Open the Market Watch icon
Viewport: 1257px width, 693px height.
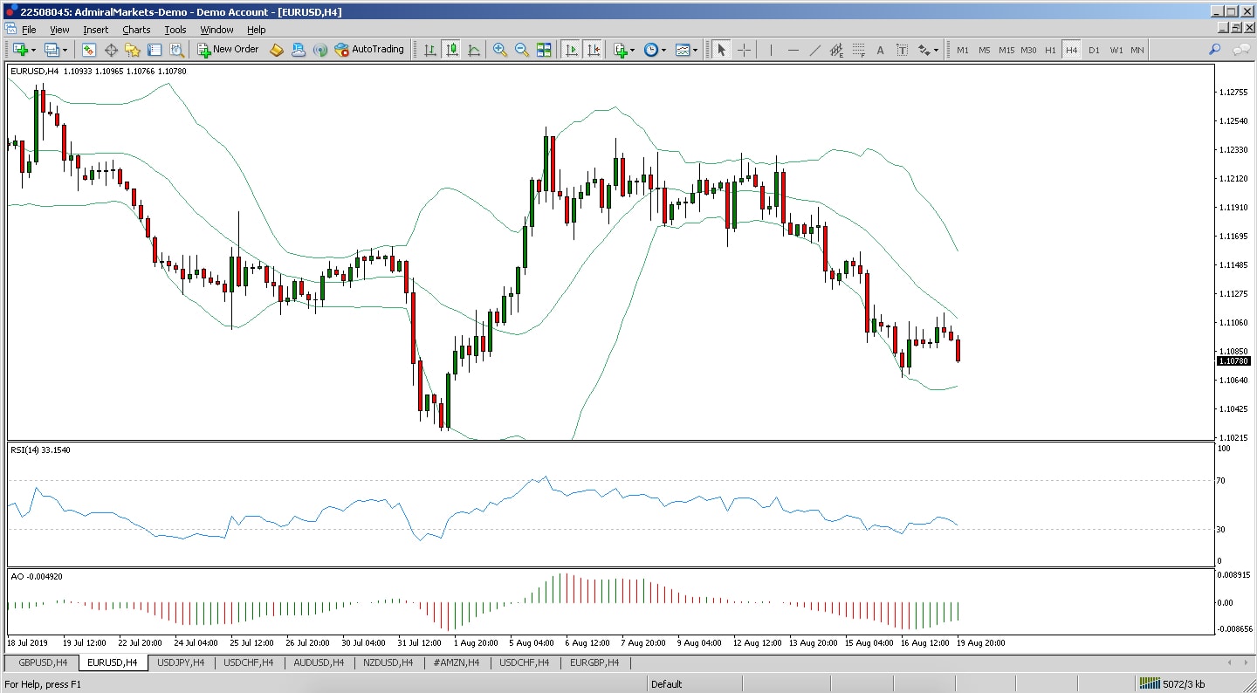coord(89,50)
